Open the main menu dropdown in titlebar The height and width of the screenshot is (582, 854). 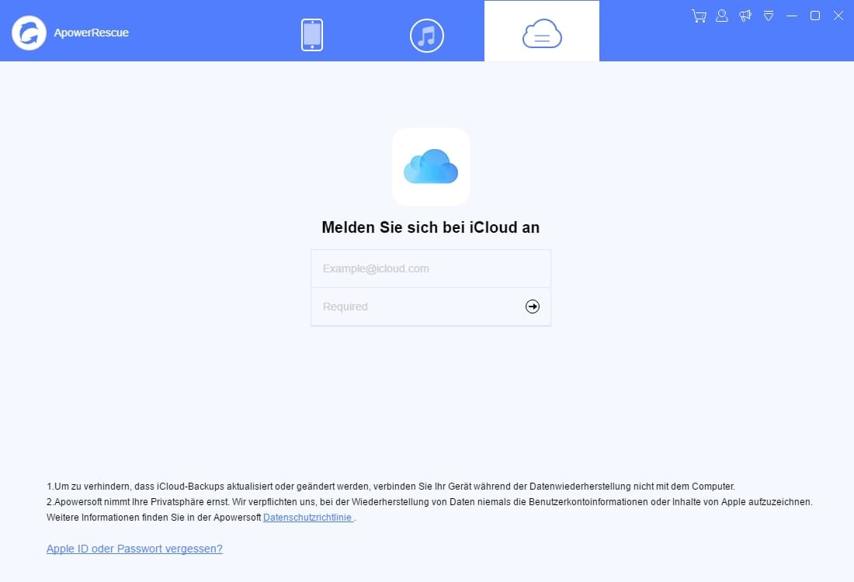(x=769, y=16)
